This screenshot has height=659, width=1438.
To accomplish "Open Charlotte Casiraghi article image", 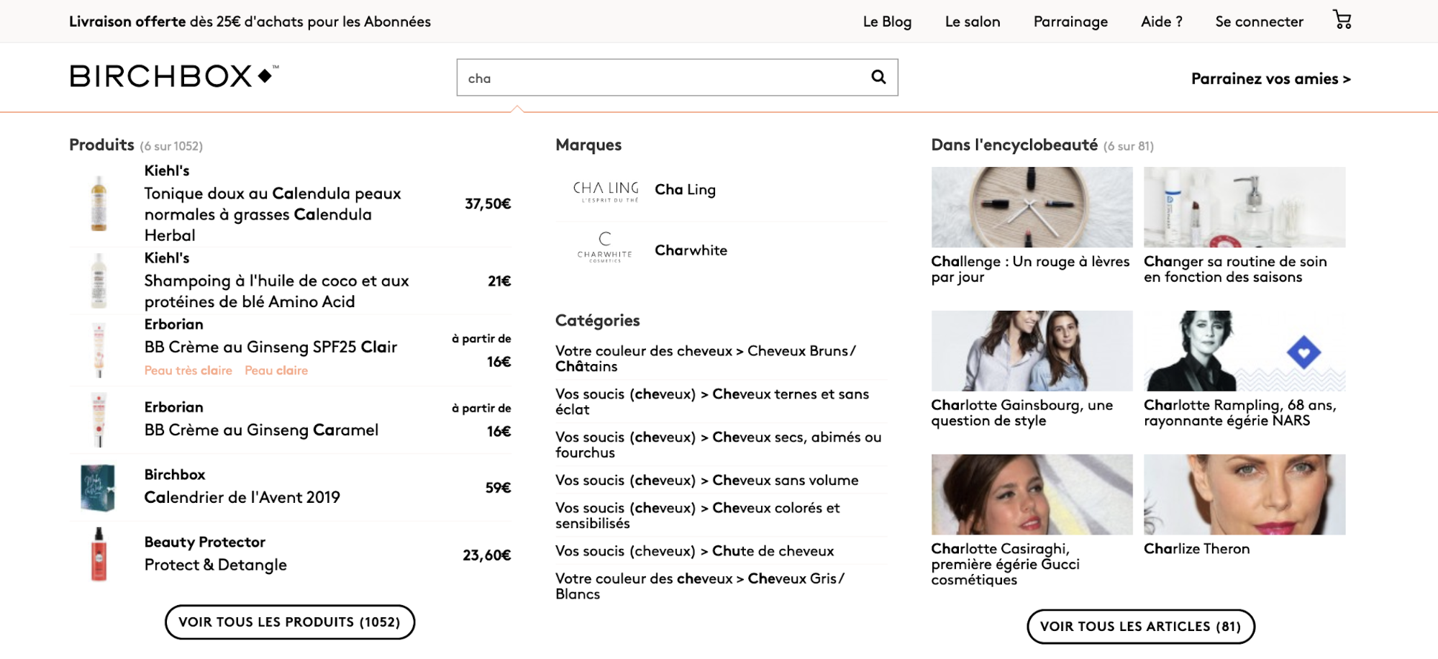I will (x=1032, y=494).
